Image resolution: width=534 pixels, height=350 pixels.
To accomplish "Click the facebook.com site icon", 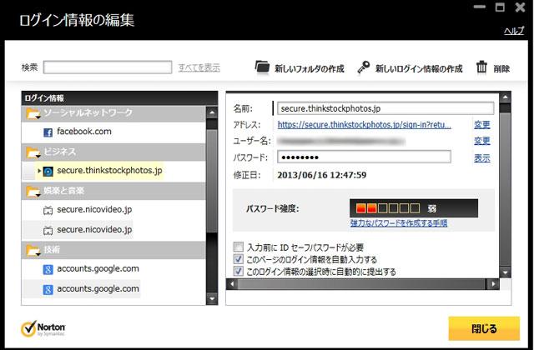I will (48, 132).
